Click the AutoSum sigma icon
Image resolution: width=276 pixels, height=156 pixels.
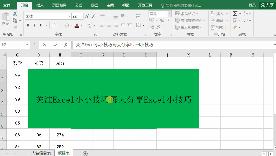[235, 14]
